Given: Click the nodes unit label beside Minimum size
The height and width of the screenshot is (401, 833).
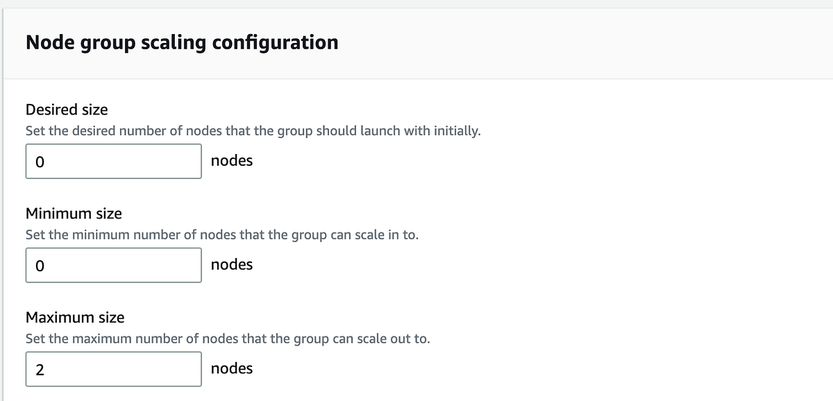Looking at the screenshot, I should [232, 264].
